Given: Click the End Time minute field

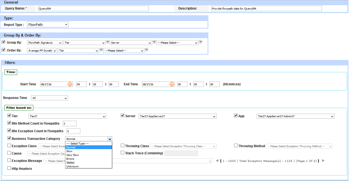Looking at the screenshot, I should 198,84.
